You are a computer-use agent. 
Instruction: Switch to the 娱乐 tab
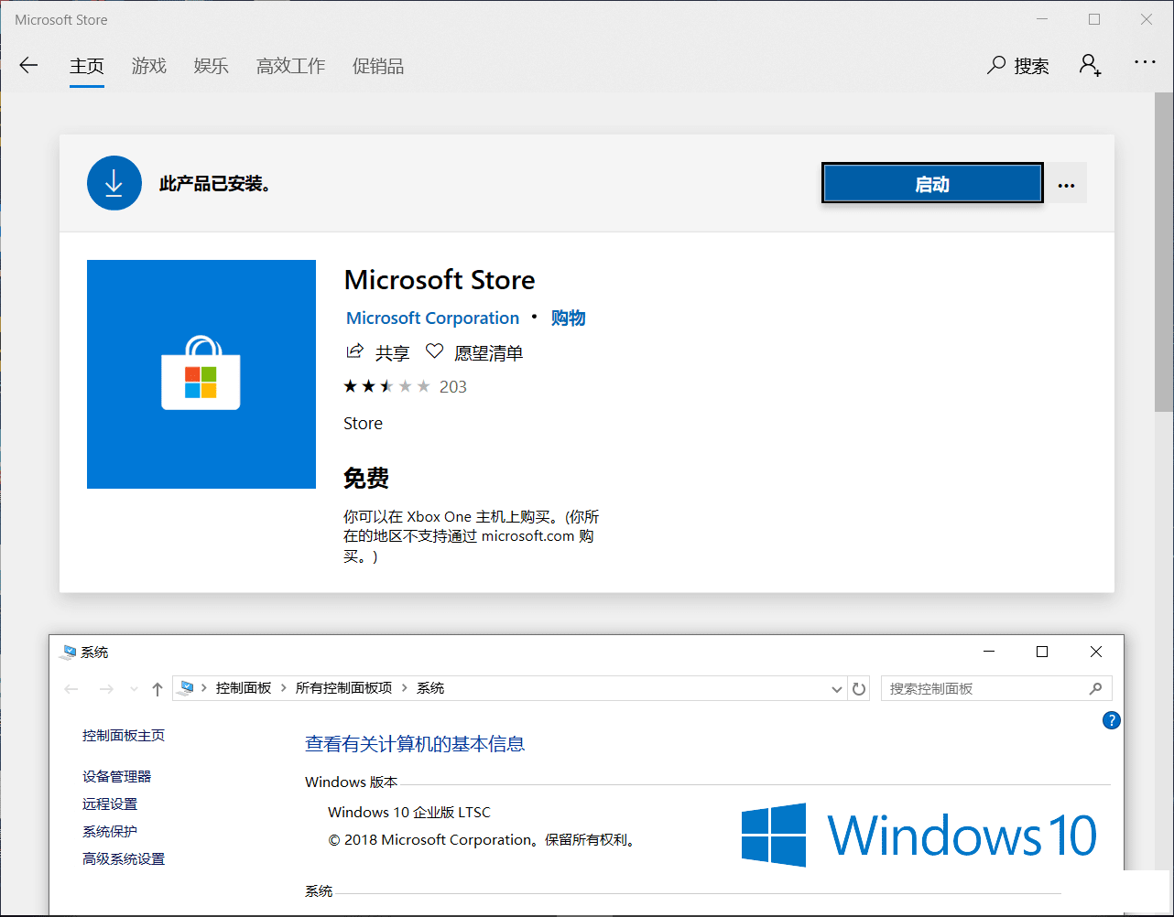click(x=212, y=66)
